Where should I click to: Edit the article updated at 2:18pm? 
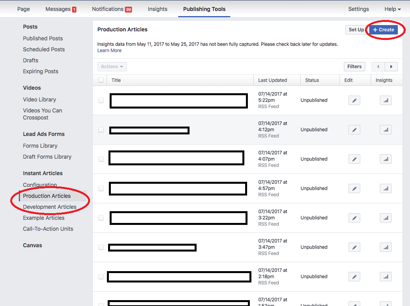[354, 277]
